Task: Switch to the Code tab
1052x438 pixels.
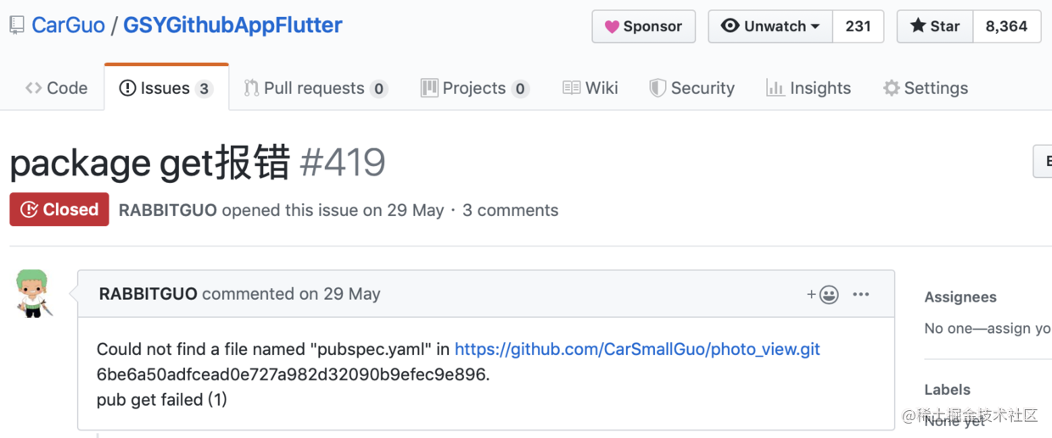Action: pos(57,88)
